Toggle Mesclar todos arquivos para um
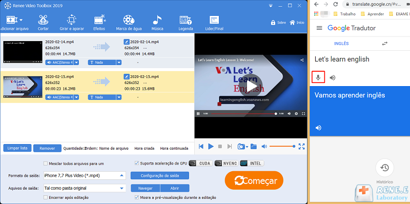This screenshot has height=204, width=410. [46, 164]
